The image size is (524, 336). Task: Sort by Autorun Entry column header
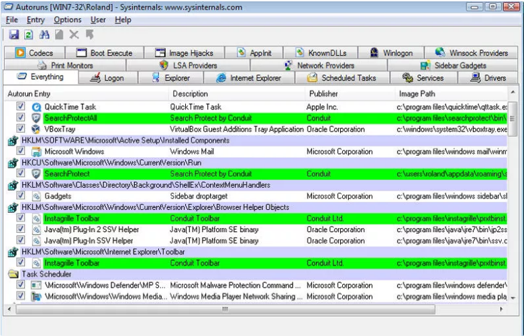pos(86,94)
